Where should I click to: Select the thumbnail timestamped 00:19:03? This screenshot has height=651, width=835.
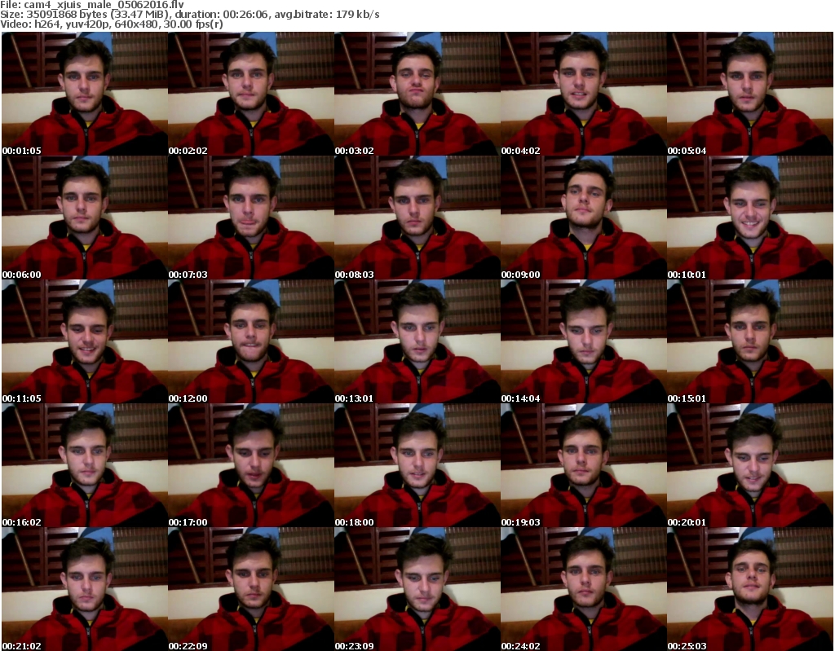(x=583, y=465)
